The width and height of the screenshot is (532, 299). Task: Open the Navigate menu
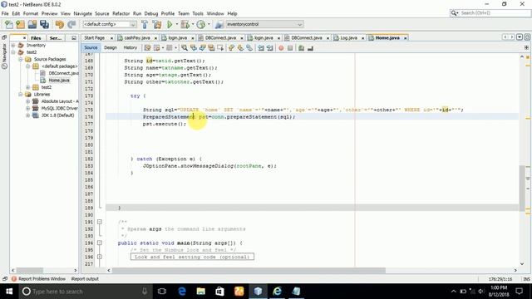click(x=83, y=13)
